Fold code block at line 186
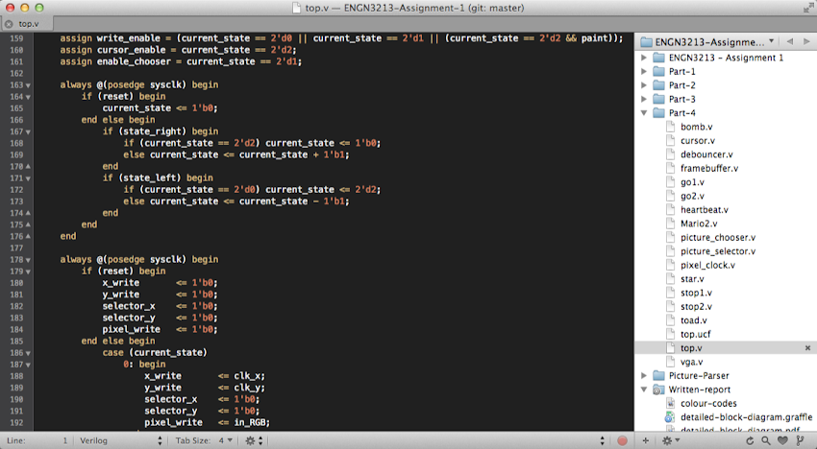This screenshot has height=449, width=817. tap(28, 353)
